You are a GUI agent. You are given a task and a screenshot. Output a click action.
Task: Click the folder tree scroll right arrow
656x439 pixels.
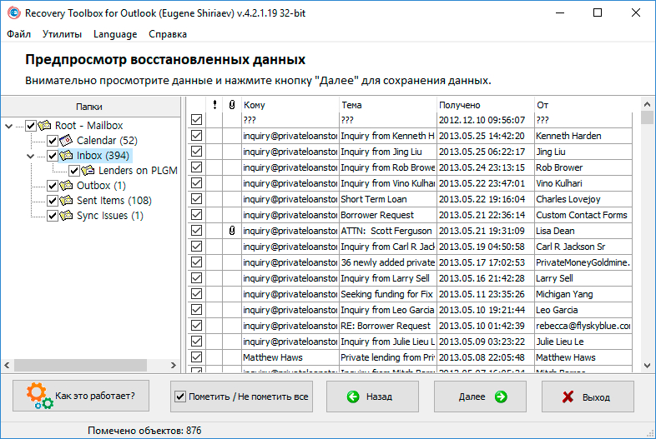pyautogui.click(x=174, y=365)
